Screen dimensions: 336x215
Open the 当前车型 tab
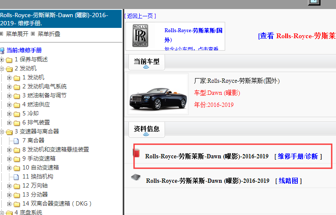(x=147, y=62)
